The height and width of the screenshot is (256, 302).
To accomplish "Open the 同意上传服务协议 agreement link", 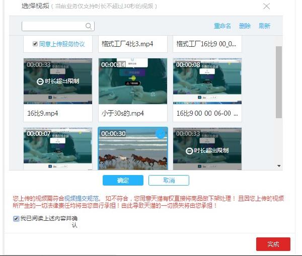I will (x=62, y=44).
